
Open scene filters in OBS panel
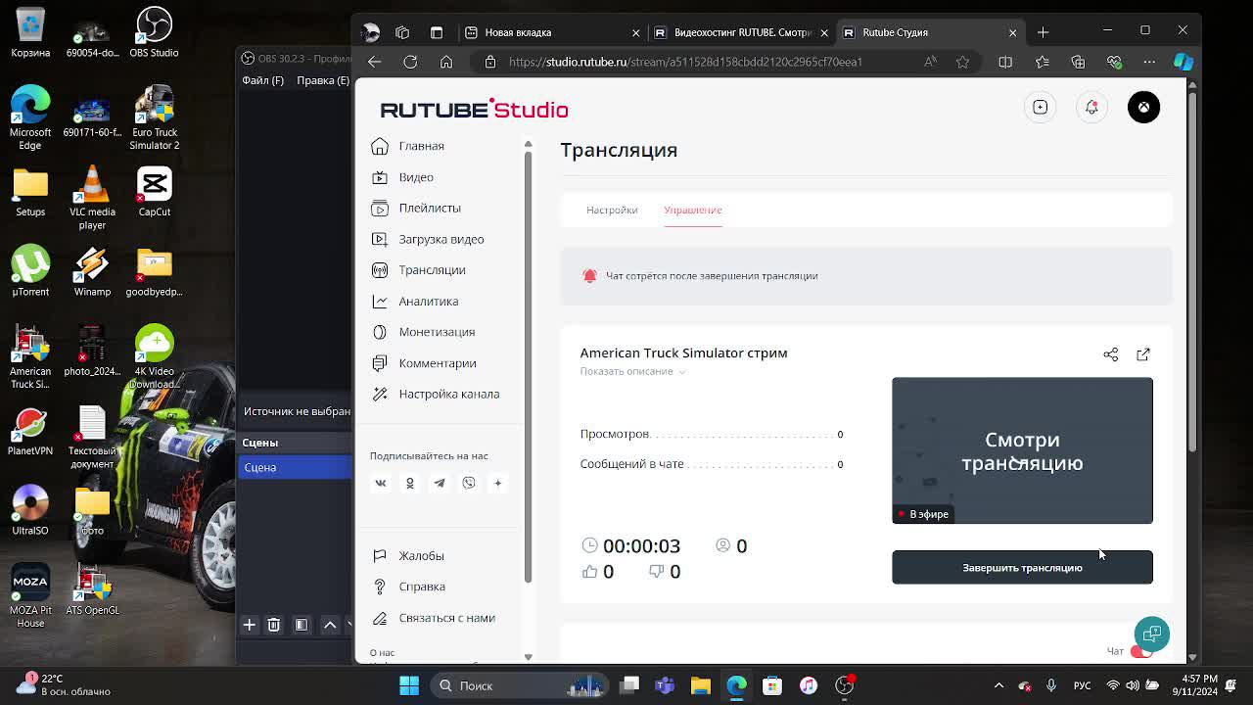point(302,625)
